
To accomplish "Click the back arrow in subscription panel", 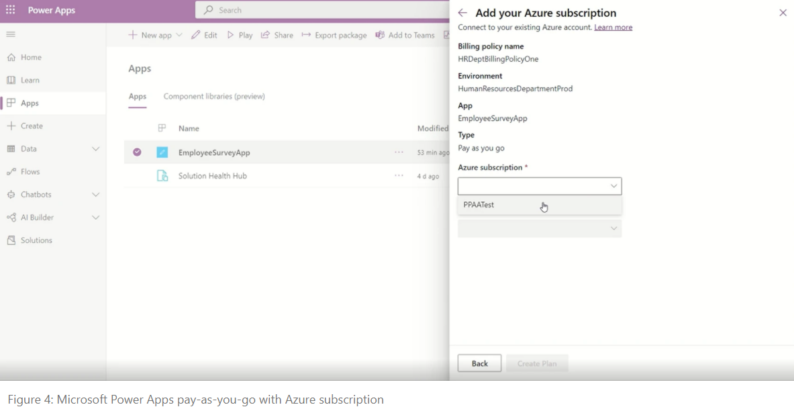I will click(x=462, y=13).
